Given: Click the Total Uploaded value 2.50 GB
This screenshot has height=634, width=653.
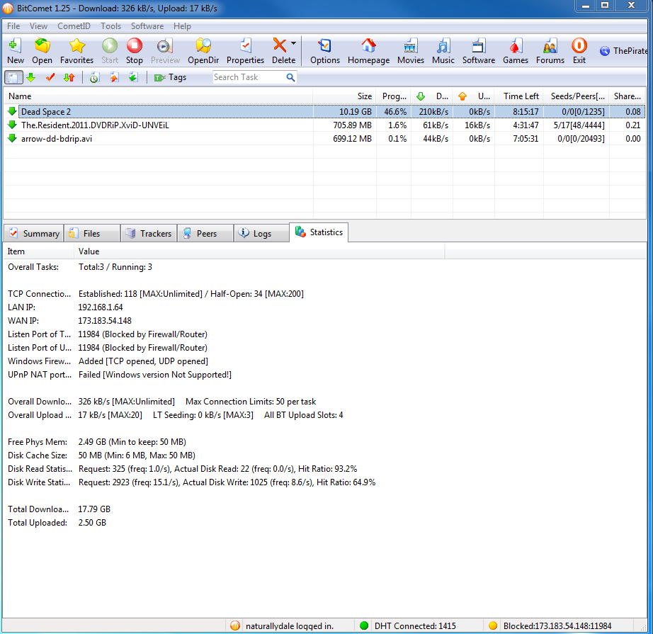Looking at the screenshot, I should click(92, 522).
